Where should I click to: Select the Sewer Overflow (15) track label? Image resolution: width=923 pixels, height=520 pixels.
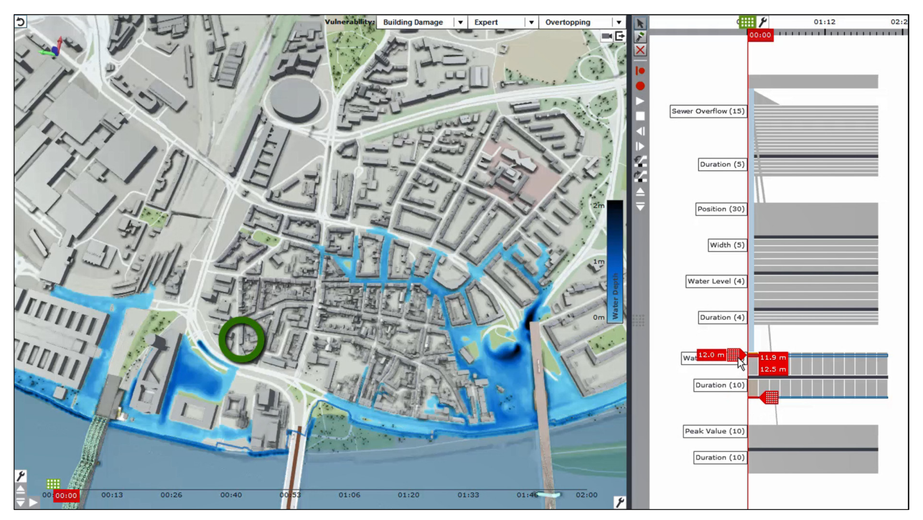click(x=708, y=111)
